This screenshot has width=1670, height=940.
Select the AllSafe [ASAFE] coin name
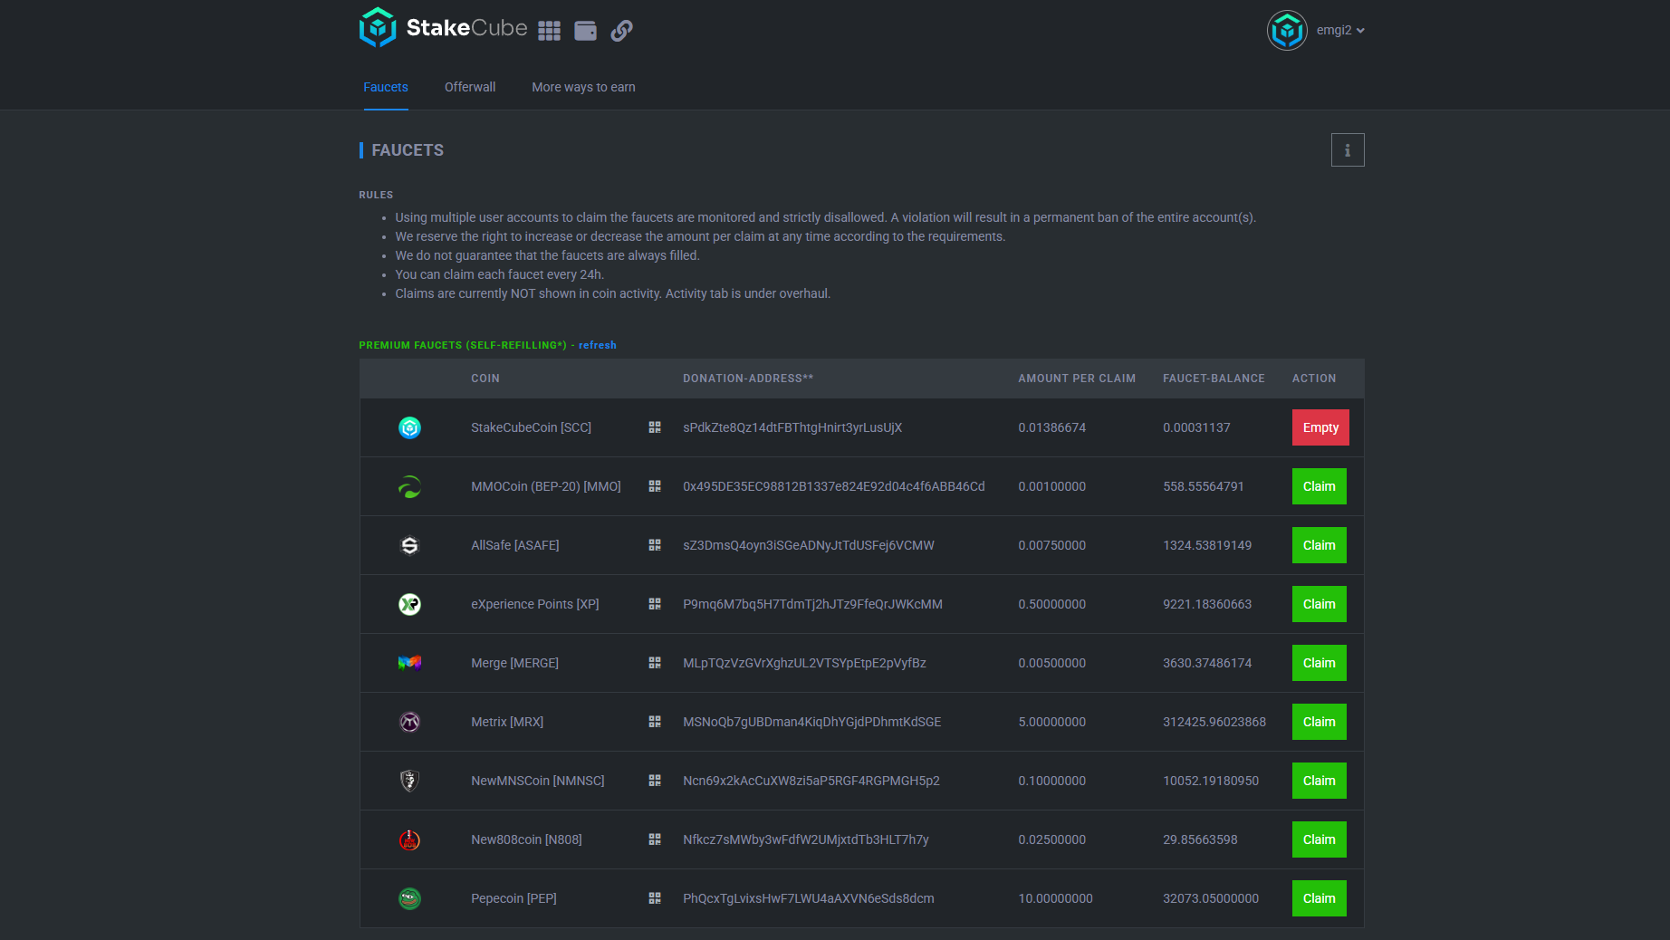tap(515, 545)
